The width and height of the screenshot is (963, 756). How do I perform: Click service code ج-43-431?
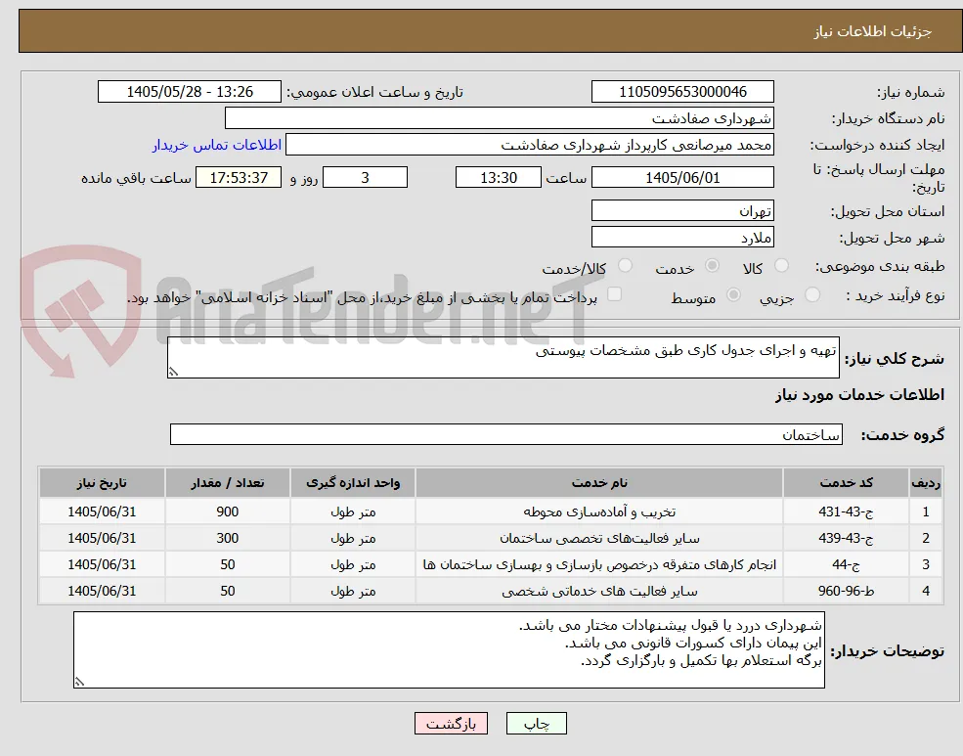(846, 511)
